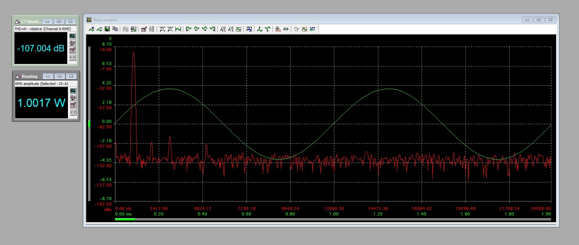Maximize the Trace window
The image size is (579, 245).
pyautogui.click(x=539, y=20)
